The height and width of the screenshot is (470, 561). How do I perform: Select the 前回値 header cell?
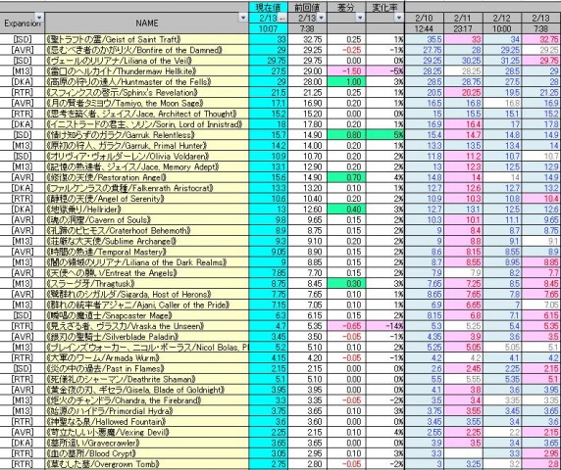click(307, 7)
